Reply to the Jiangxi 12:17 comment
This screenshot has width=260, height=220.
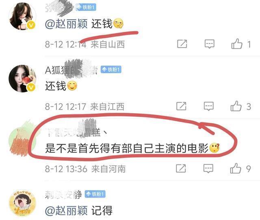pos(208,106)
